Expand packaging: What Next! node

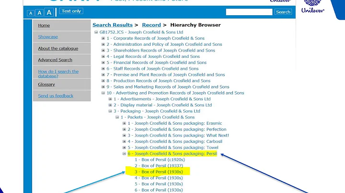[x=124, y=136]
